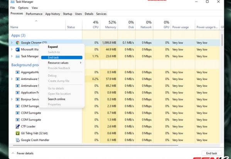
Task: Open the Options menu
Action: click(23, 8)
